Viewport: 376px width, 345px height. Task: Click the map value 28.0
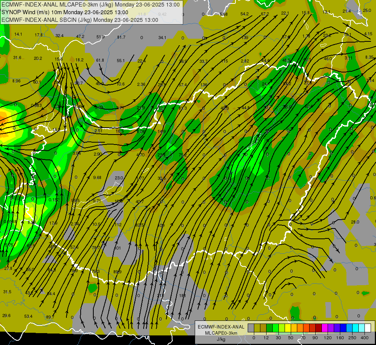pyautogui.click(x=355, y=222)
